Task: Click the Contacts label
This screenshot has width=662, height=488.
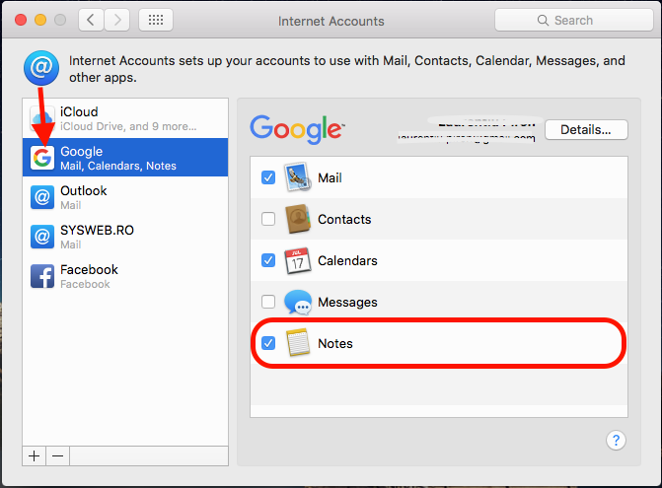Action: pyautogui.click(x=344, y=219)
